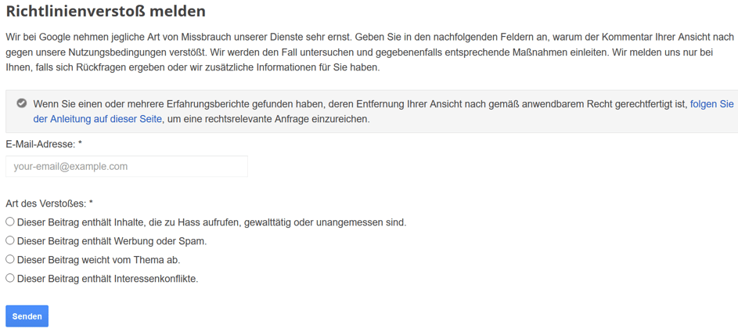The width and height of the screenshot is (738, 332).
Task: Click the gray checkmark icon in the notice box
Action: click(20, 103)
